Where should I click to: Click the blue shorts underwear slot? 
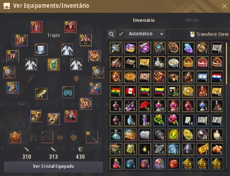pos(68,92)
